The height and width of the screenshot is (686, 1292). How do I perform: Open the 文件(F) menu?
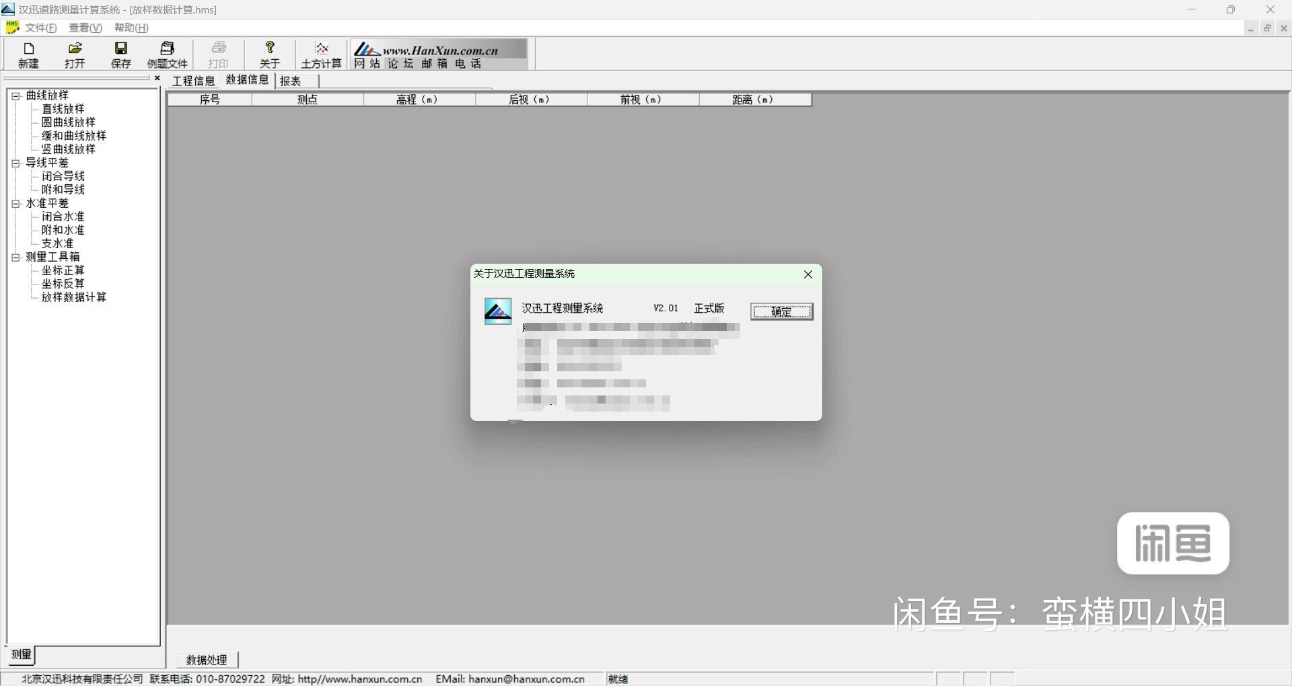click(x=41, y=28)
